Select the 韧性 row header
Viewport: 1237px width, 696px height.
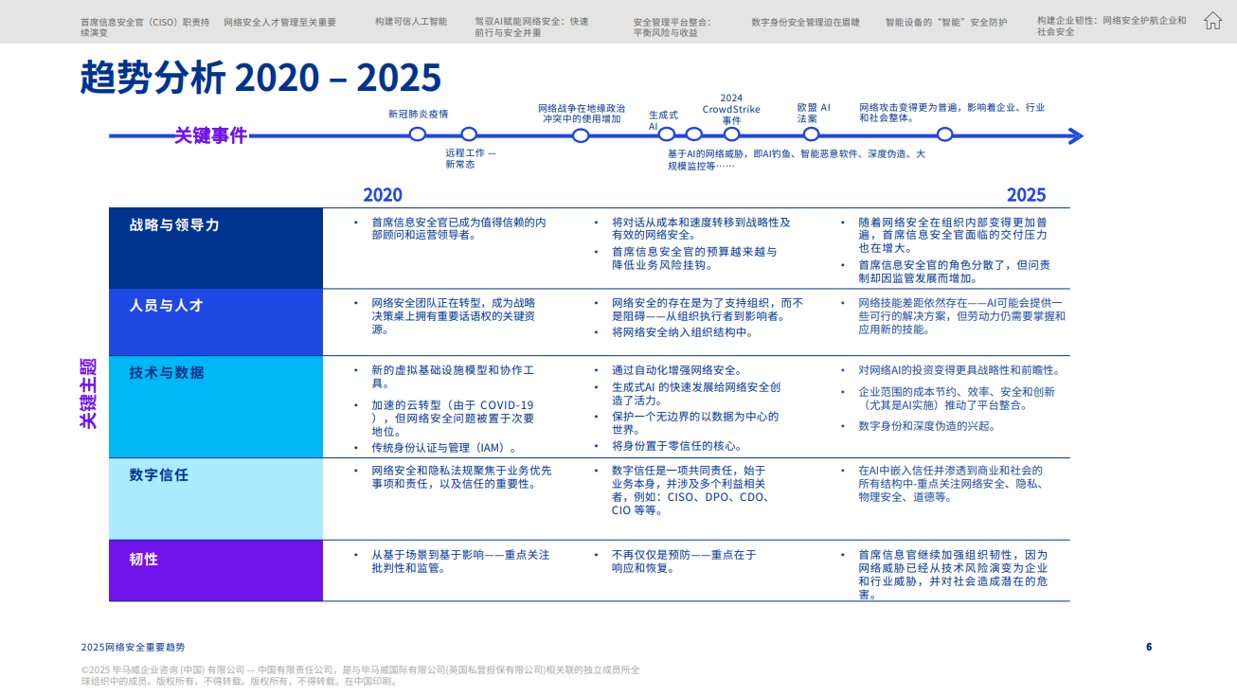(142, 560)
